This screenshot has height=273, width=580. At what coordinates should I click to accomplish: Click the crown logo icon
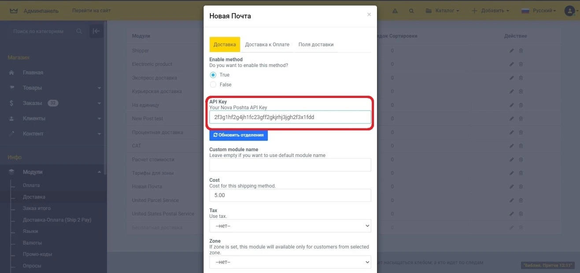(14, 11)
